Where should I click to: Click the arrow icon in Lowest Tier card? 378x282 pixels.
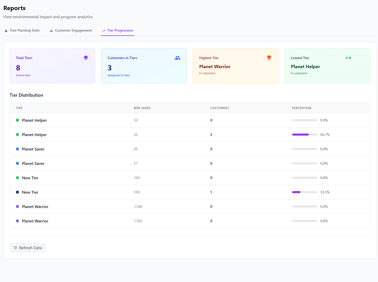click(x=348, y=58)
